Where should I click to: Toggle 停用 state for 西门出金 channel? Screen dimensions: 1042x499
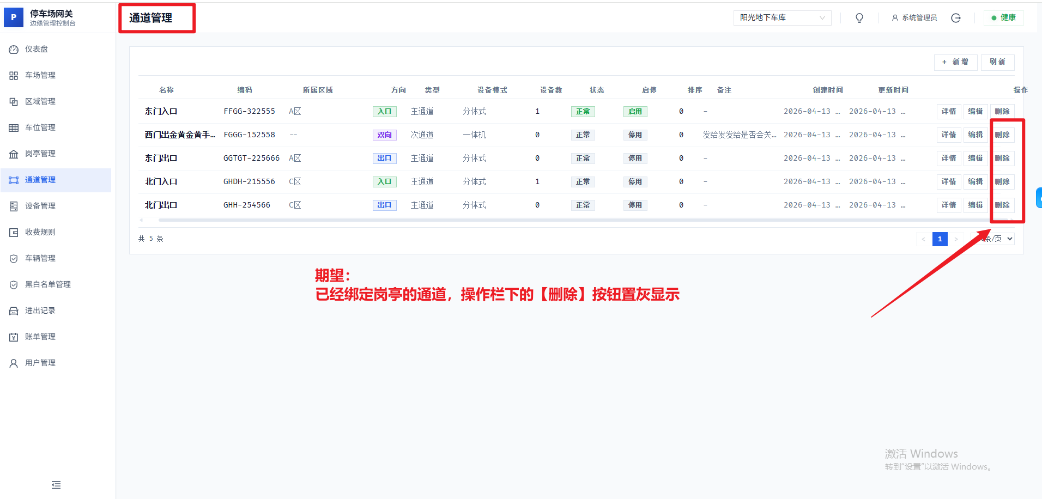click(635, 135)
